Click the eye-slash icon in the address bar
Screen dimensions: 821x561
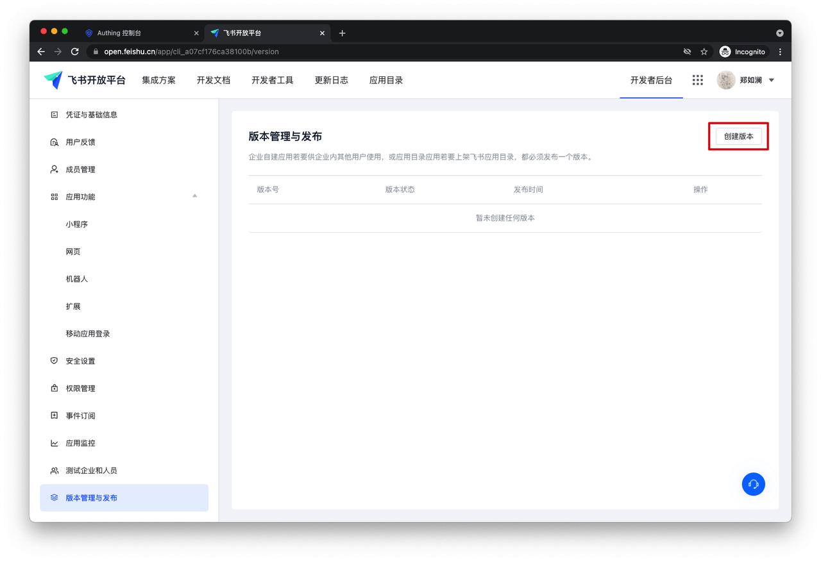coord(686,52)
